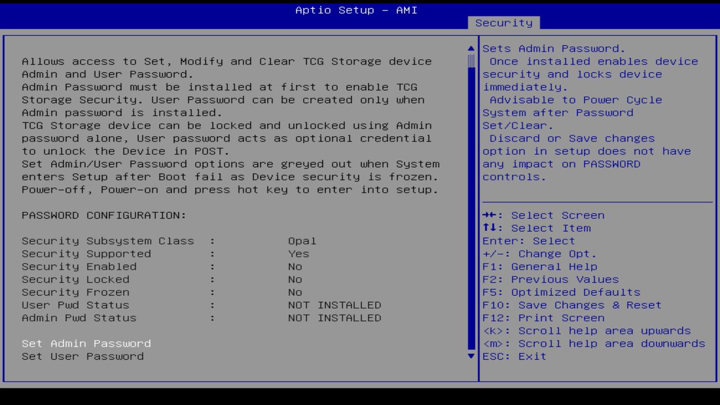Click the scrollbar down arrow
The height and width of the screenshot is (405, 720).
470,356
